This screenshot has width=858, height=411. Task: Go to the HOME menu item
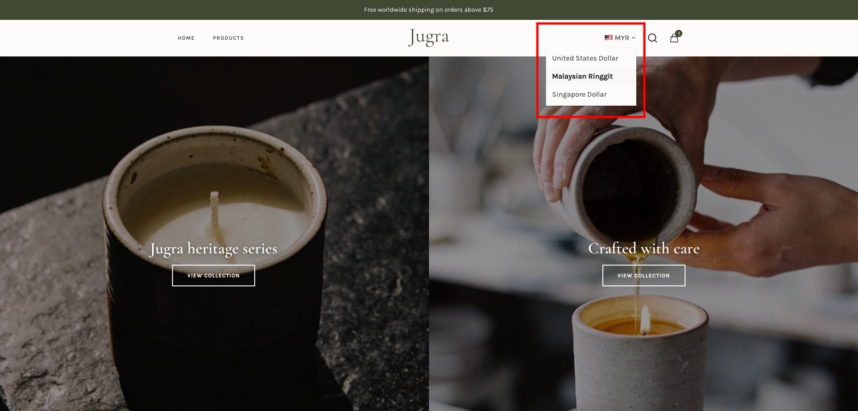186,38
